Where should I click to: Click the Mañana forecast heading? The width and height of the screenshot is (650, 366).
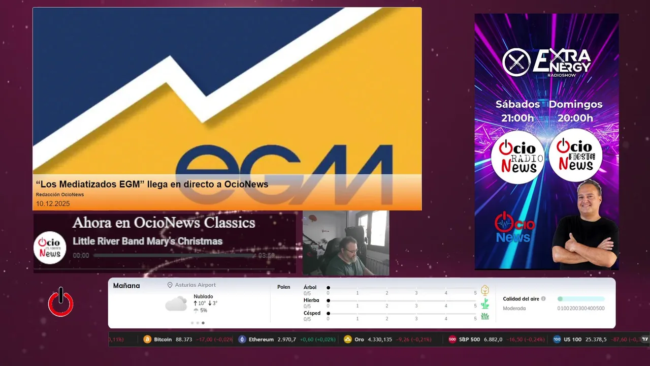pos(126,286)
